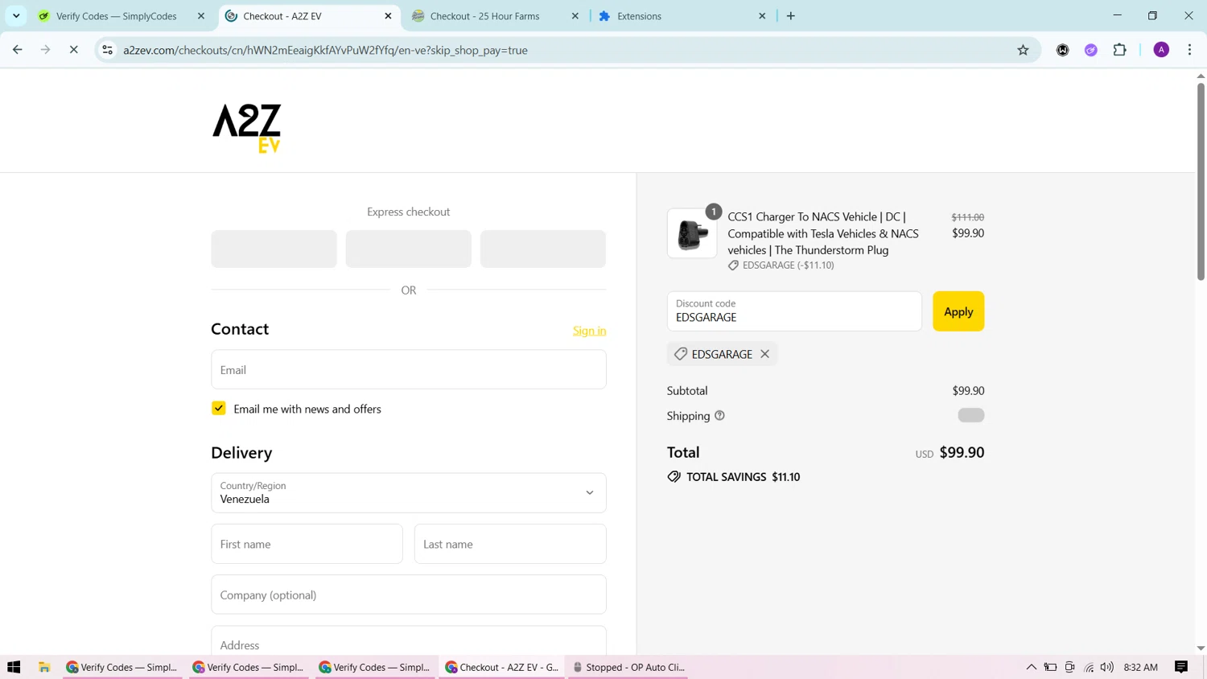1207x679 pixels.
Task: Click Sign in link
Action: pyautogui.click(x=589, y=331)
